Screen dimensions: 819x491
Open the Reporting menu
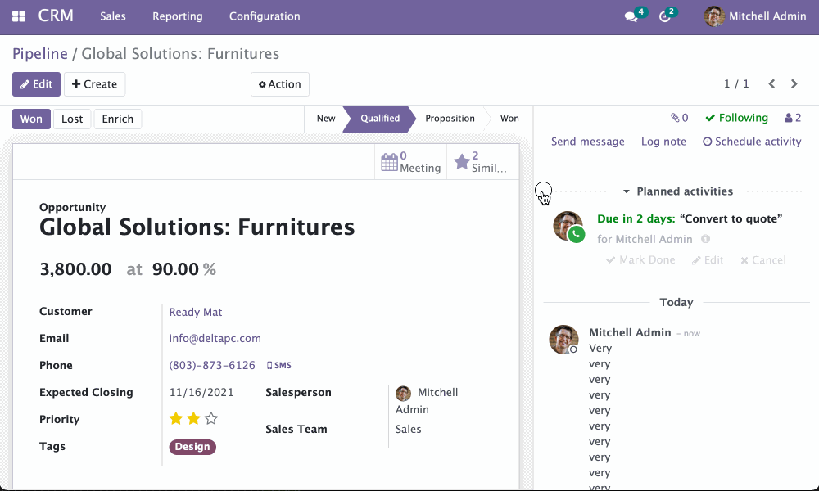pyautogui.click(x=177, y=16)
